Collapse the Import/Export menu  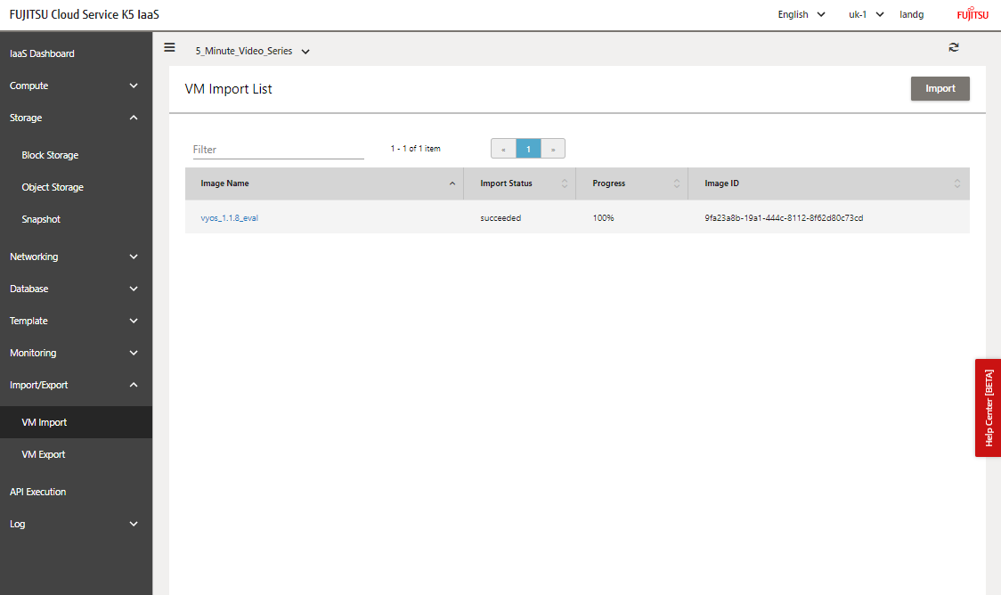(76, 385)
